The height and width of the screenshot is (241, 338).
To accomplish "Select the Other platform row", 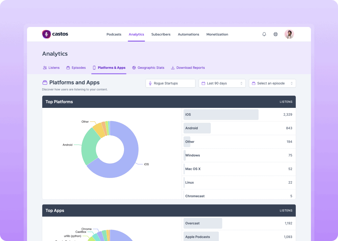I will point(239,142).
